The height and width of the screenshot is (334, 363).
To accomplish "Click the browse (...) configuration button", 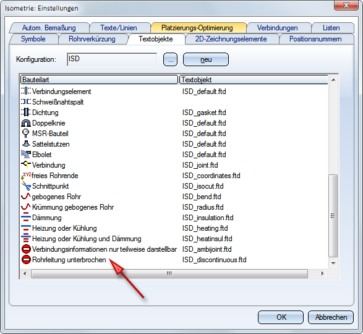I will pos(171,59).
